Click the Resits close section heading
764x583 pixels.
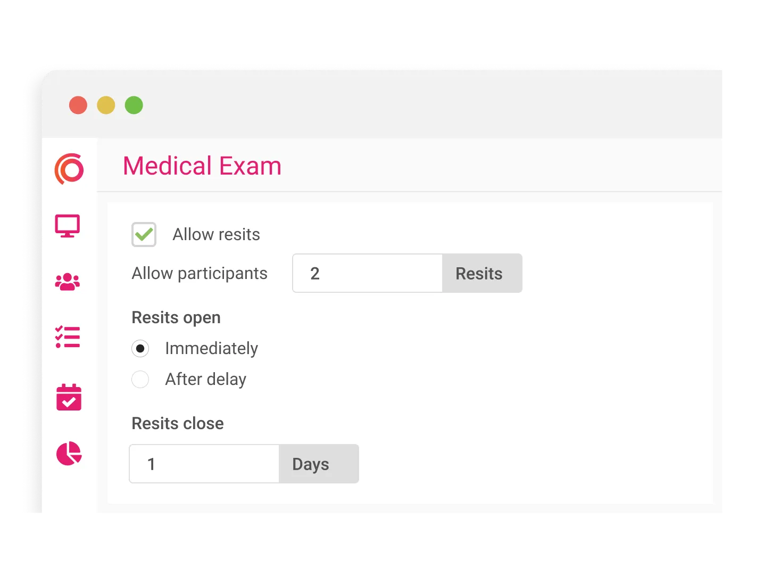[177, 423]
